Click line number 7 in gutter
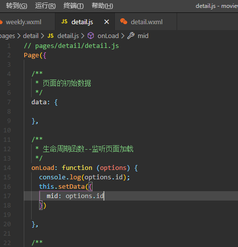Image resolution: width=238 pixels, height=247 pixels. click(x=9, y=102)
